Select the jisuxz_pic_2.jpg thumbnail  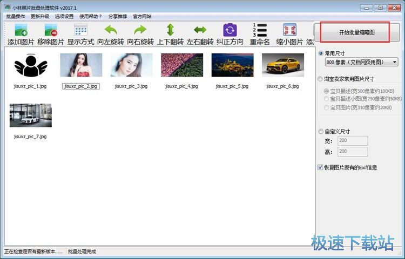[81, 65]
